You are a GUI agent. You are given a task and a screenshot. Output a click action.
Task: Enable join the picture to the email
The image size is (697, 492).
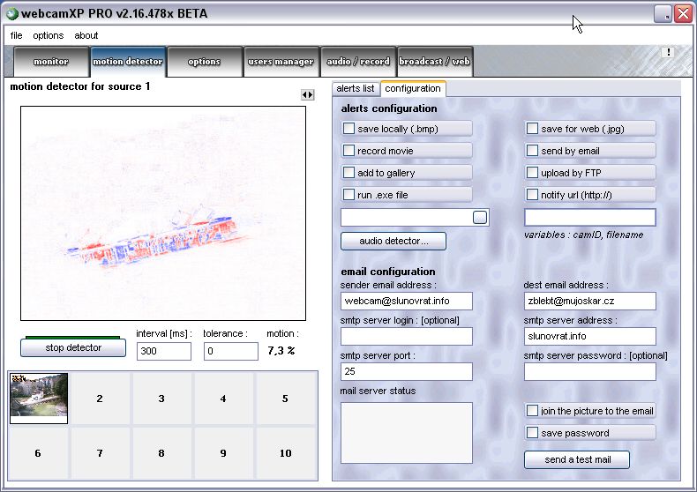tap(532, 411)
